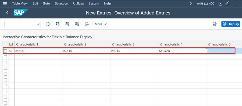Click the Characteristic 2 column header
Screen dimensions: 242x106
click(87, 44)
